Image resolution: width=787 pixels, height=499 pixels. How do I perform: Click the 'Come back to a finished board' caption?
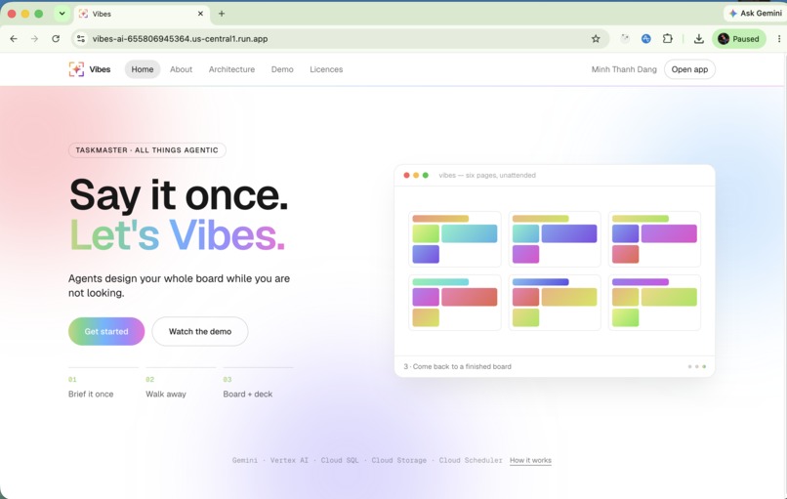457,366
